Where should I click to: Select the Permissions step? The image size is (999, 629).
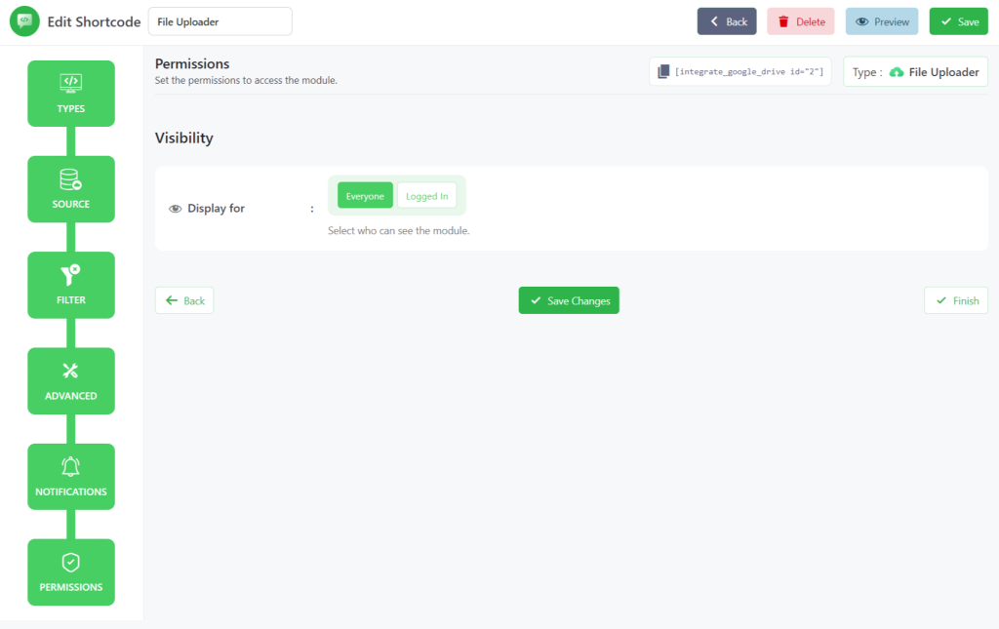point(70,571)
